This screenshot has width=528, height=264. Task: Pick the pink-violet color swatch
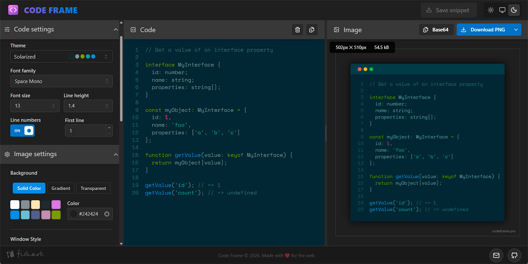pyautogui.click(x=56, y=205)
